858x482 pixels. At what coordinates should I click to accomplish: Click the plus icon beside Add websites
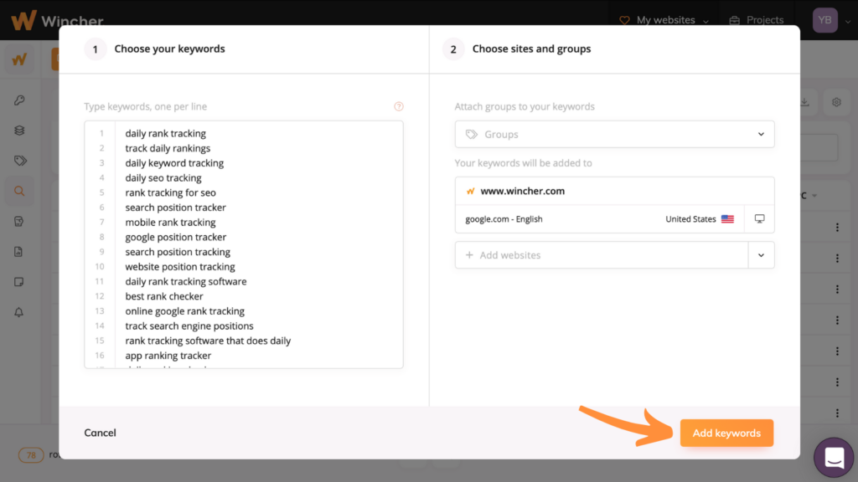(469, 255)
